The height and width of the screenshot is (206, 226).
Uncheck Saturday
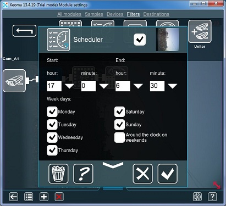(x=119, y=112)
